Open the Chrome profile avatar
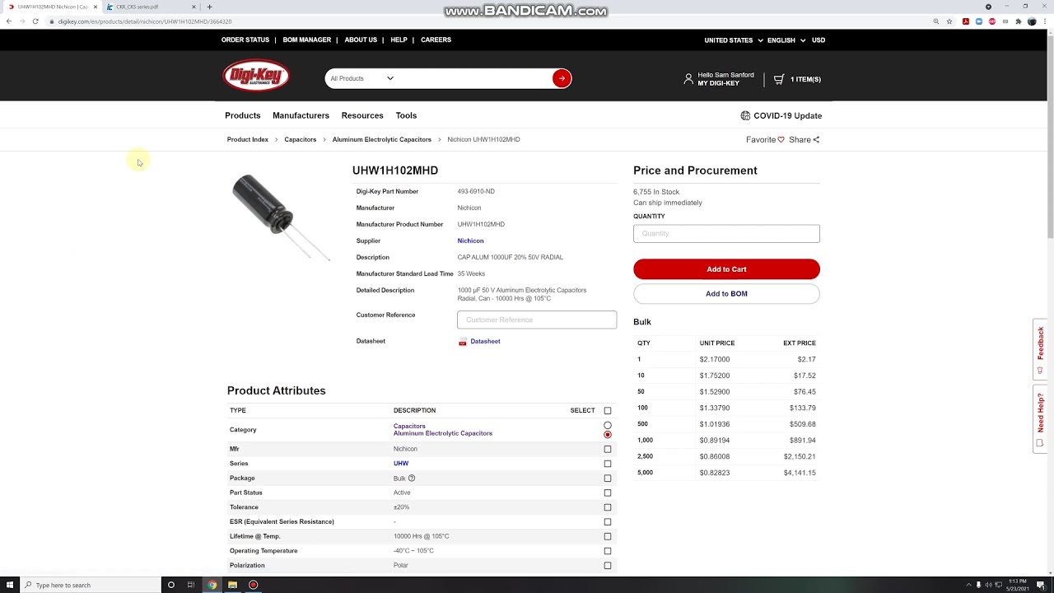The width and height of the screenshot is (1054, 593). point(1032,21)
